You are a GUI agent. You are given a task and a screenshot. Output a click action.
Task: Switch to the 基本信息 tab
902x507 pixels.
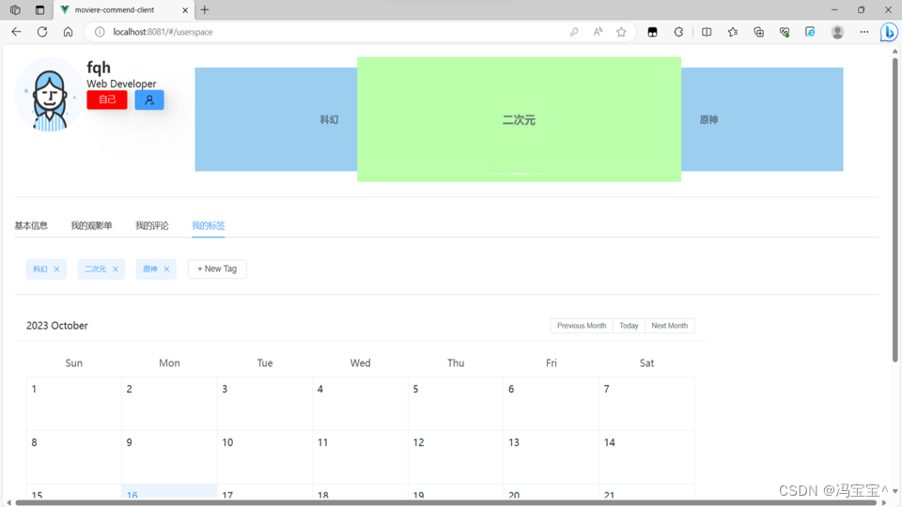31,225
